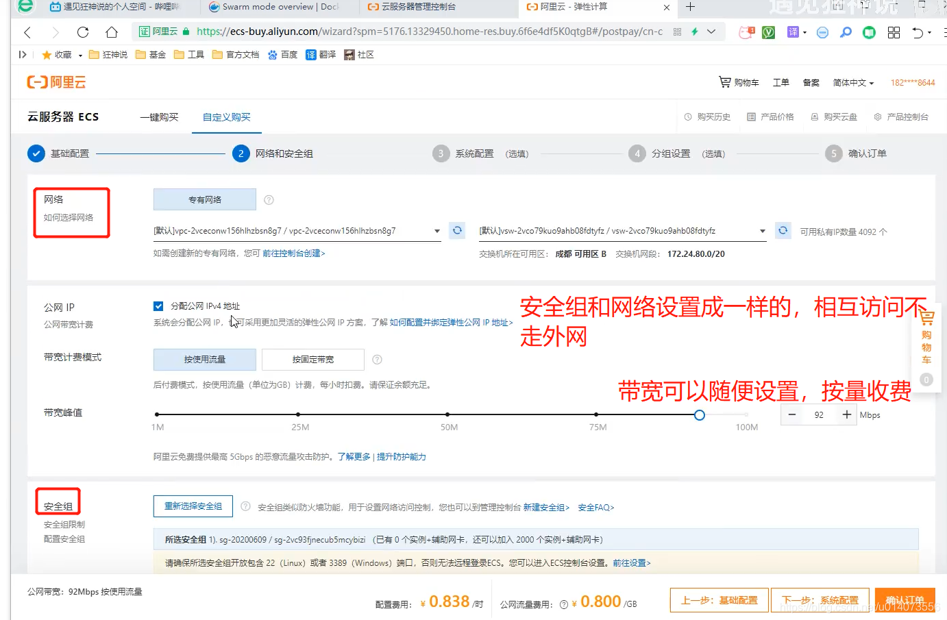Open the 百度 bookmark
This screenshot has width=947, height=620.
tap(282, 55)
